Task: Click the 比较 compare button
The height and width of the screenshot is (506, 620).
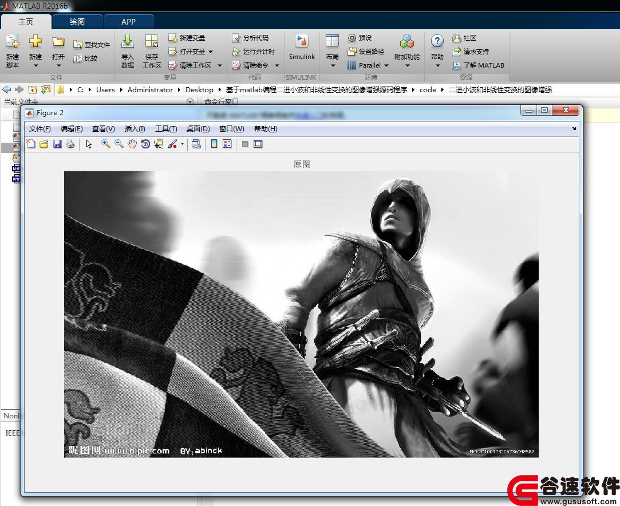Action: (85, 58)
